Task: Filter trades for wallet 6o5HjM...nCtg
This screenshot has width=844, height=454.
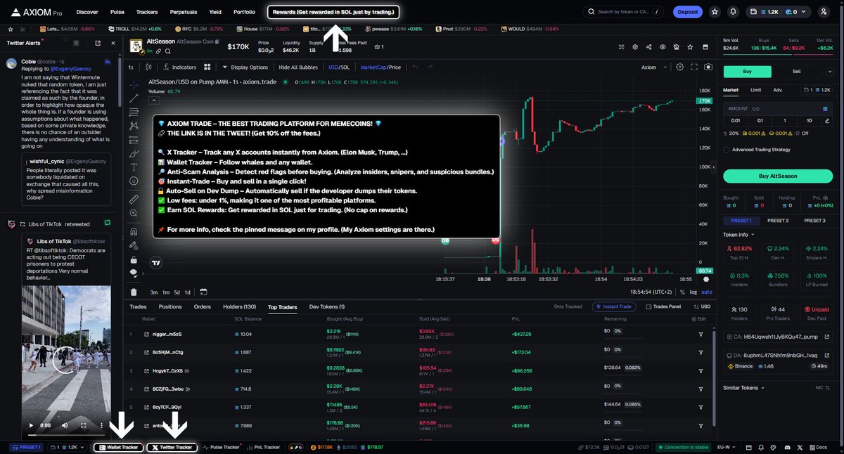Action: point(701,352)
